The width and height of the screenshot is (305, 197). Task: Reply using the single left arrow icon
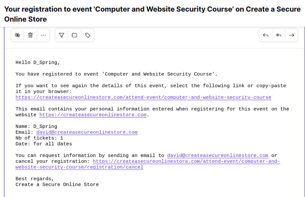[266, 35]
